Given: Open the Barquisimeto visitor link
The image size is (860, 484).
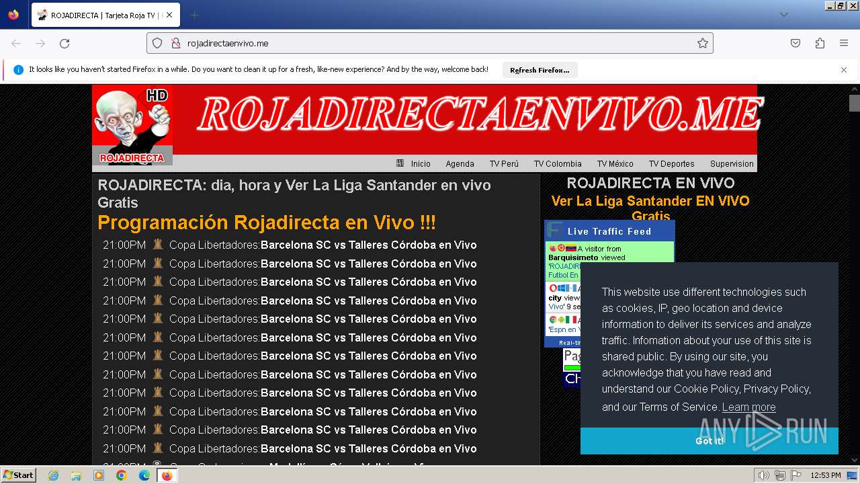Looking at the screenshot, I should tap(573, 257).
